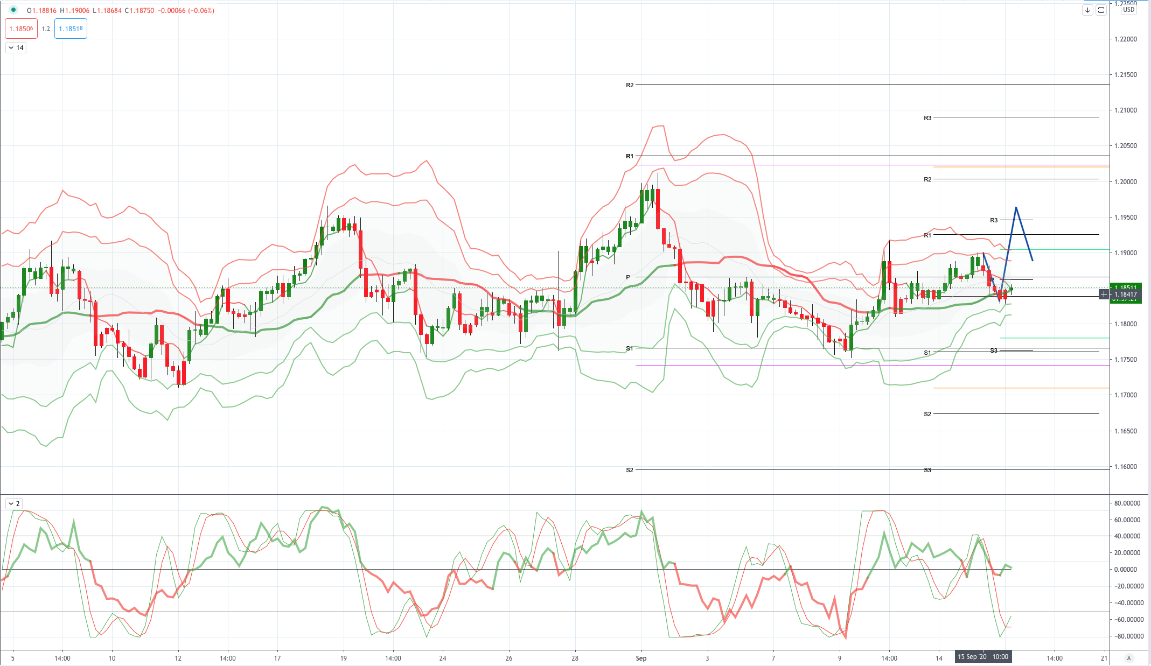Screen dimensions: 1151x666
Task: Click the 21 date label on the time axis
Action: [x=1104, y=658]
